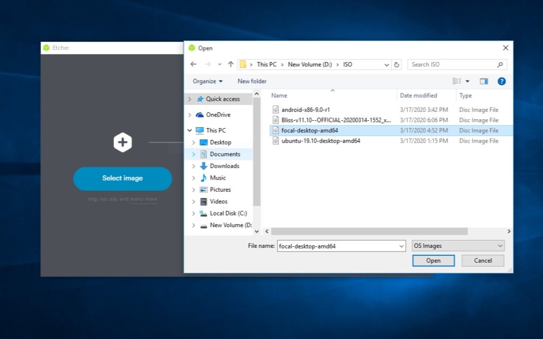Refresh the ISO folder listing
Viewport: 543px width, 339px height.
tap(397, 65)
